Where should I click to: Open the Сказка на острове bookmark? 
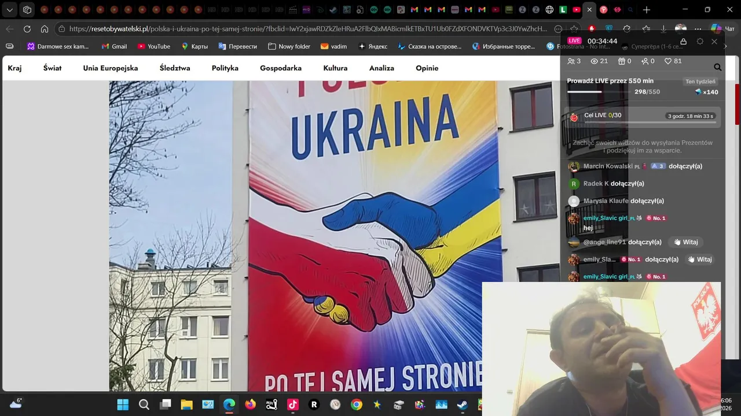(x=430, y=46)
